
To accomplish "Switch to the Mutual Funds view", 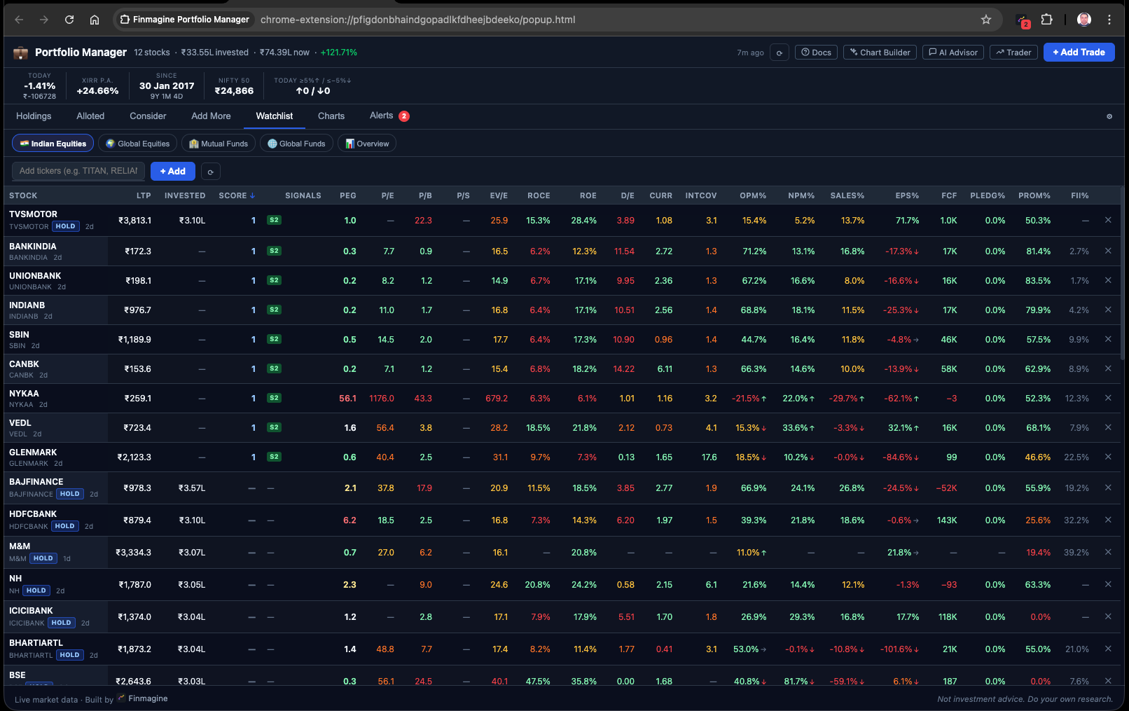I will click(x=218, y=143).
